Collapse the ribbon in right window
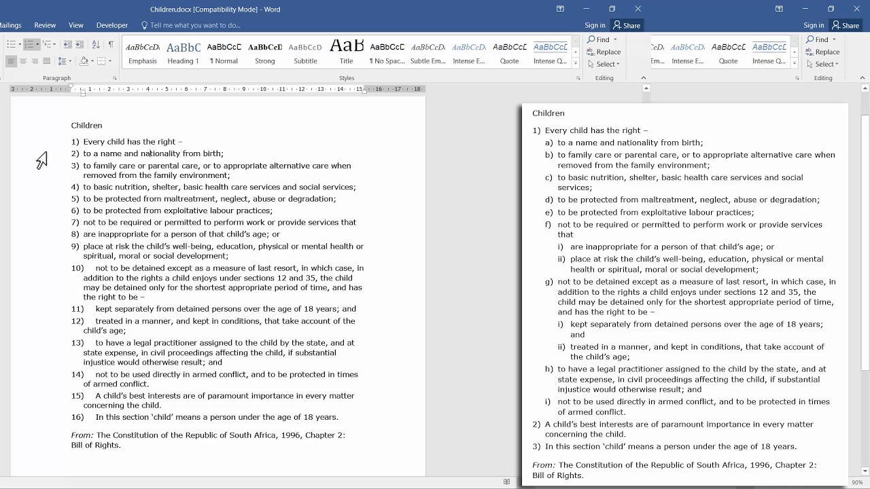 (x=863, y=77)
